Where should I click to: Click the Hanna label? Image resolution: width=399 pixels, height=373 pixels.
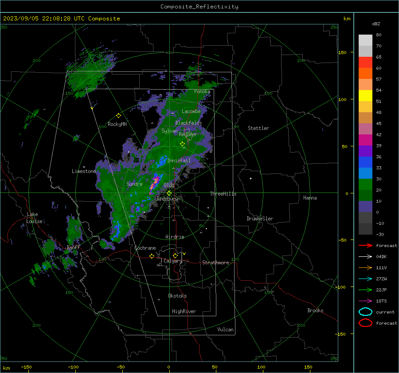pos(310,198)
